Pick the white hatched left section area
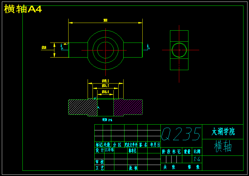Screen dimensions: 249x176 (83, 107)
